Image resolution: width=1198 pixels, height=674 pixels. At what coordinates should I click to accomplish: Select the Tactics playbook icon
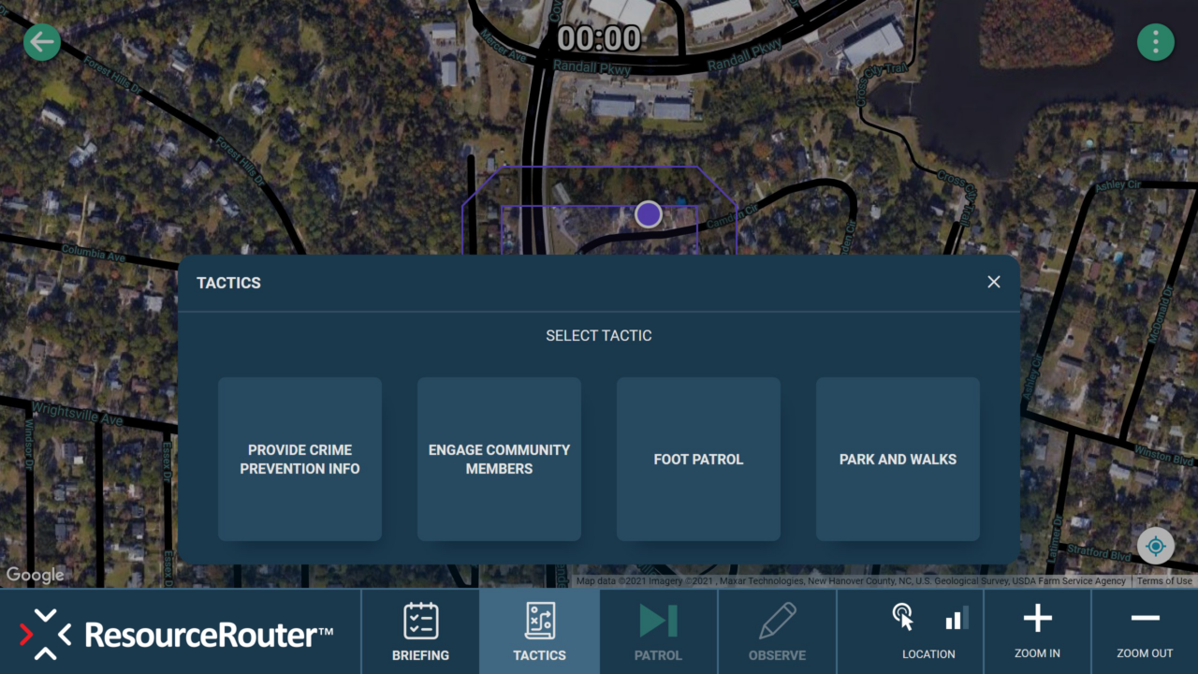[539, 622]
